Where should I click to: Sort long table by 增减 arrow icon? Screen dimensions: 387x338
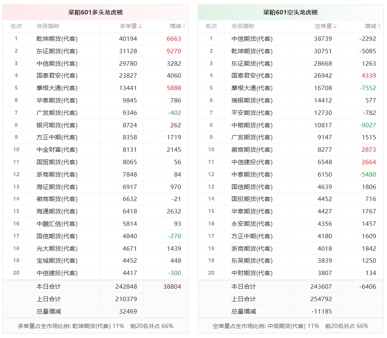tap(184, 26)
